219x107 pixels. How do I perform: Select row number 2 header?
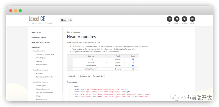(70, 62)
